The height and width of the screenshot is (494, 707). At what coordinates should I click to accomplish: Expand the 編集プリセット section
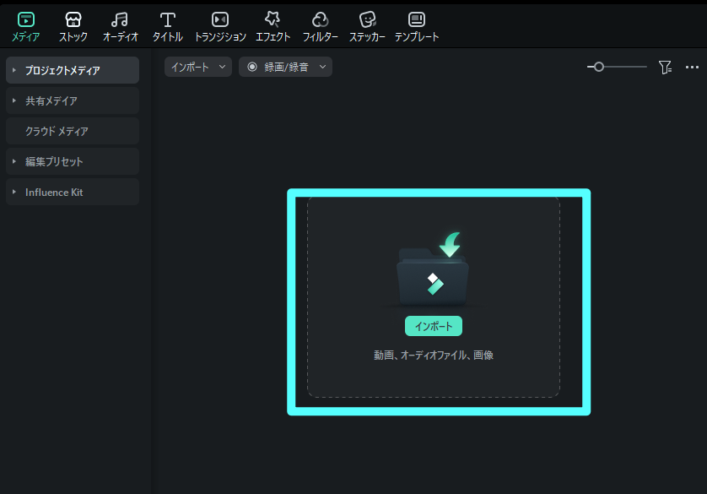click(x=14, y=161)
